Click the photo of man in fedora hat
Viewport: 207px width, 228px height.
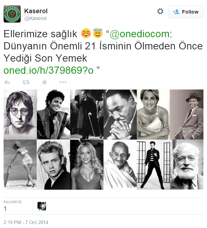click(187, 115)
